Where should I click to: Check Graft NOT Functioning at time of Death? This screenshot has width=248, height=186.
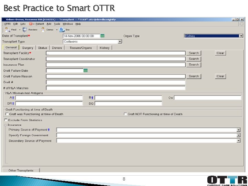125,114
